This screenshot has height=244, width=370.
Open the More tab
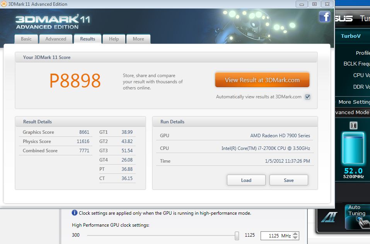[138, 39]
